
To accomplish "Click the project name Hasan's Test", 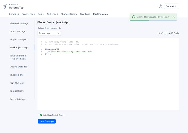I will click(17, 8).
